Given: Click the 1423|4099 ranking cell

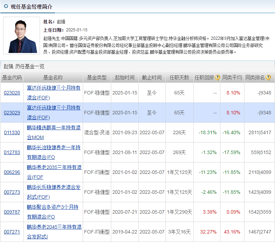Looking at the screenshot, I should [260, 192].
